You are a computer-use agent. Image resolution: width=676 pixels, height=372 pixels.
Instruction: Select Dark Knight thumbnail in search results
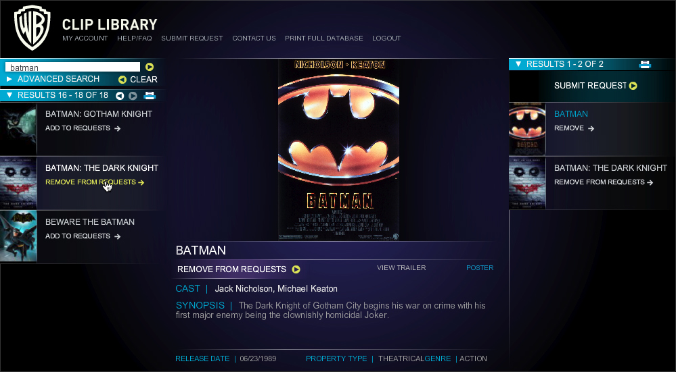click(x=18, y=183)
